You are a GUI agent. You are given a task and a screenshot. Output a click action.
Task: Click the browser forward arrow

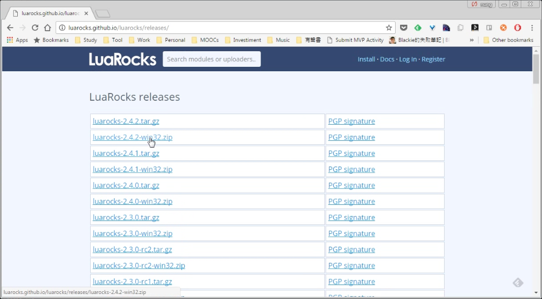[22, 28]
